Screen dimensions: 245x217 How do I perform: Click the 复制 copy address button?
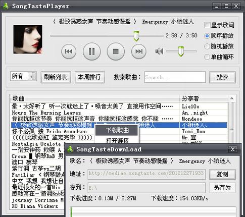click(x=222, y=174)
